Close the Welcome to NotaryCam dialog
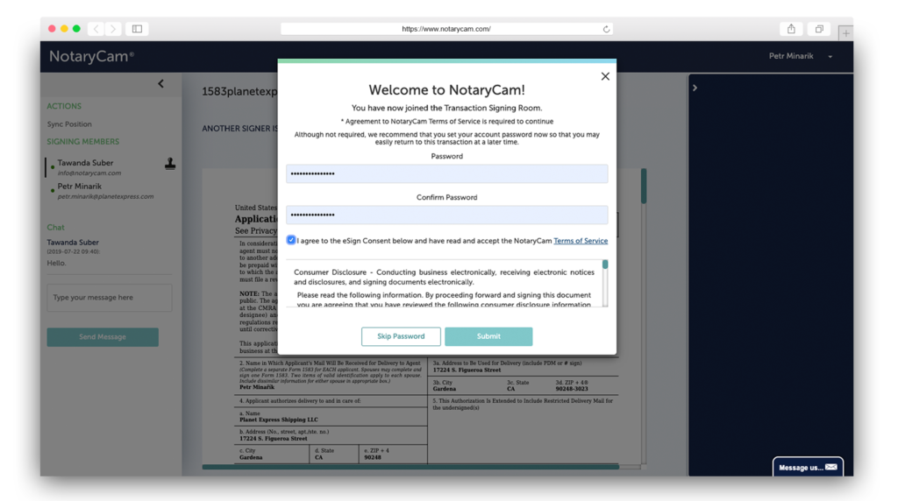Screen dimensions: 898x501 point(605,76)
